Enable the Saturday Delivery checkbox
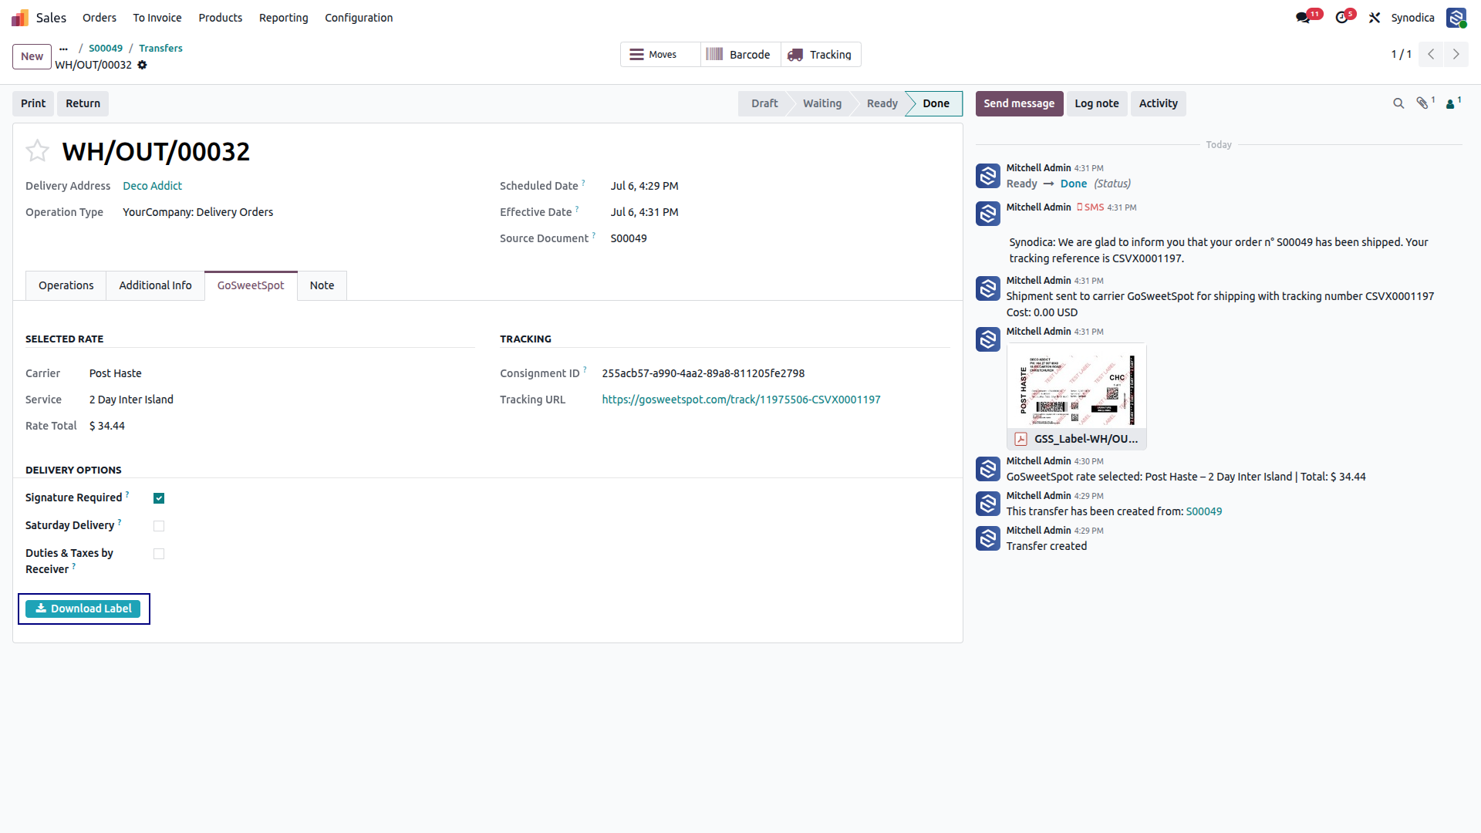This screenshot has height=833, width=1481. tap(159, 526)
